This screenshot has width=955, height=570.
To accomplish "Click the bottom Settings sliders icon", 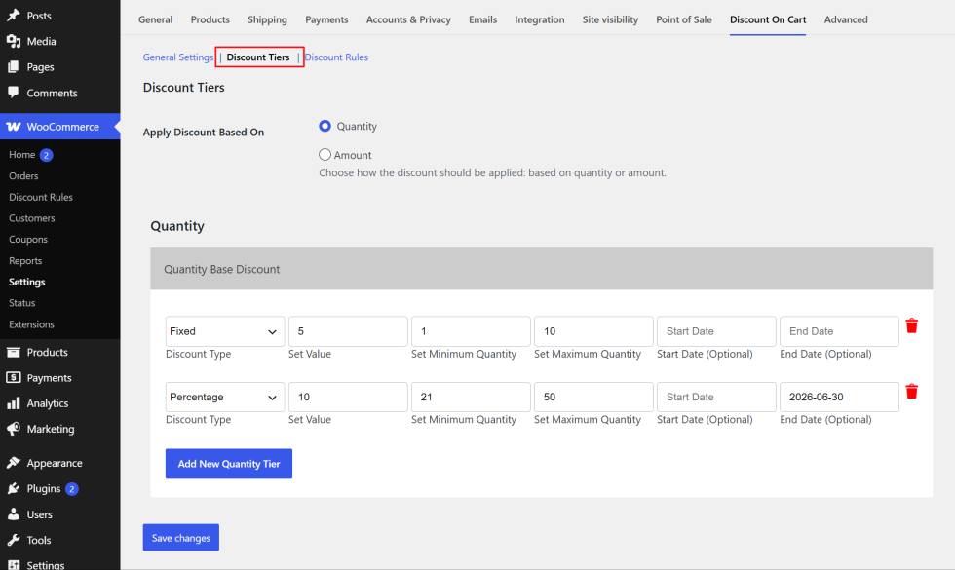I will pyautogui.click(x=14, y=564).
